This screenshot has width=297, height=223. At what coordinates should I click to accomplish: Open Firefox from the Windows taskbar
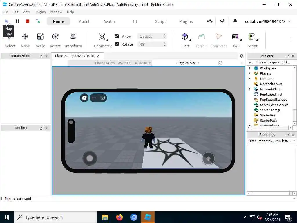[119, 217]
